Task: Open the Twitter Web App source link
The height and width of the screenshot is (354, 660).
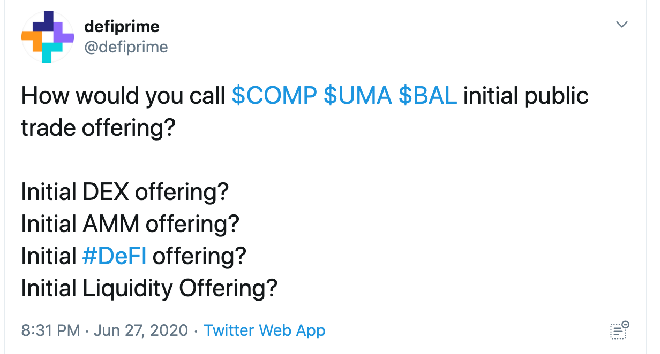Action: 265,330
